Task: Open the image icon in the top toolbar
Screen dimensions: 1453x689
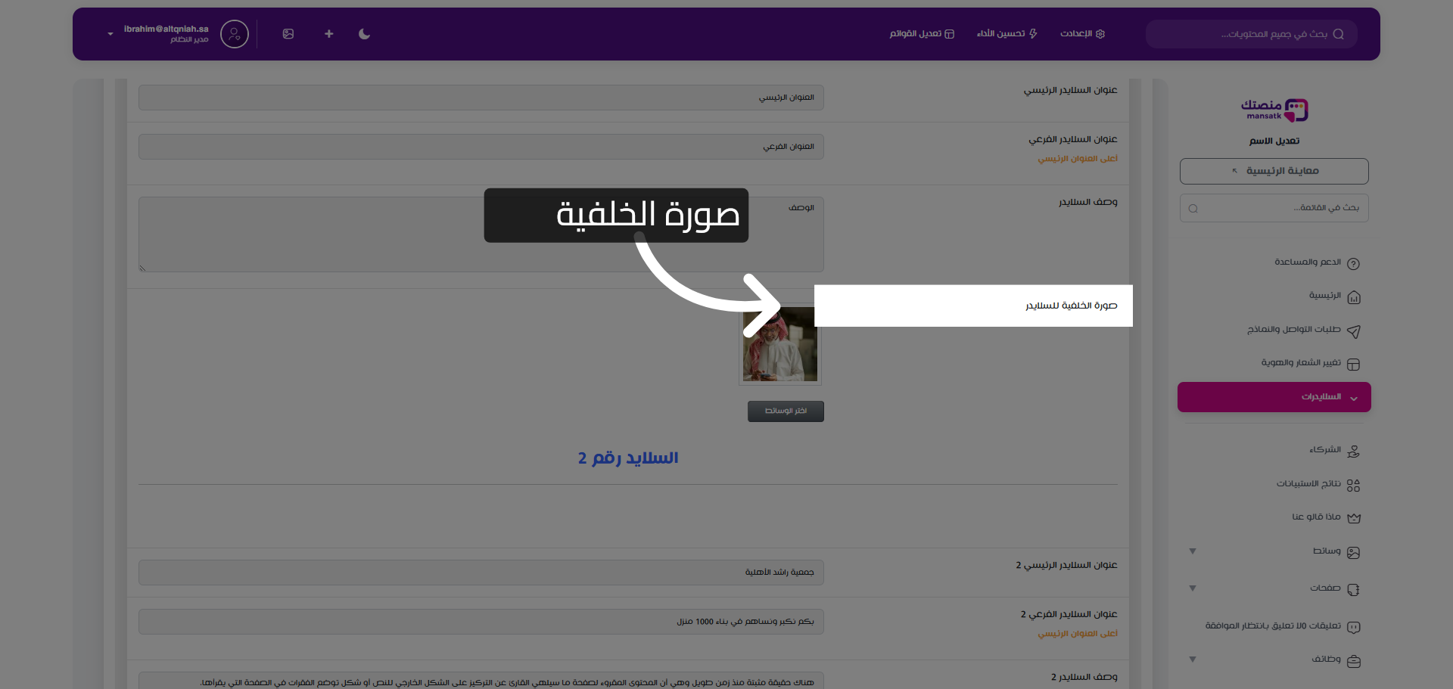Action: pyautogui.click(x=288, y=34)
